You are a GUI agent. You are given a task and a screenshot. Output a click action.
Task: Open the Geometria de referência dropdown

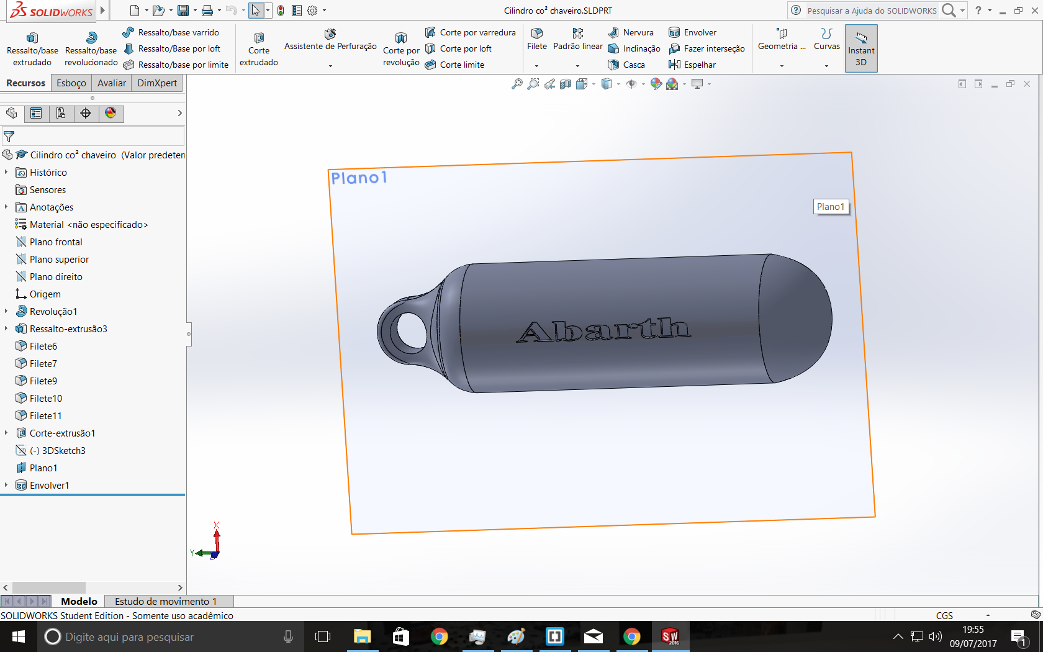[x=782, y=65]
